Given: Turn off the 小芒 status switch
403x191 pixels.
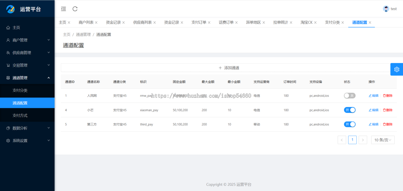Looking at the screenshot, I should [350, 110].
